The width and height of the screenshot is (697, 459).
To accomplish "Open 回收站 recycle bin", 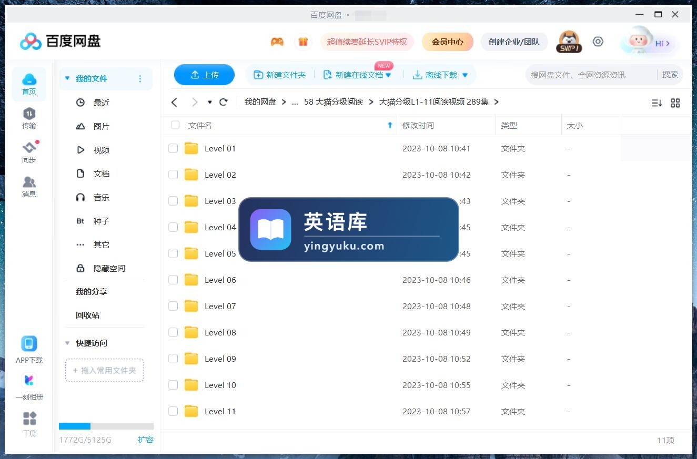I will 87,315.
